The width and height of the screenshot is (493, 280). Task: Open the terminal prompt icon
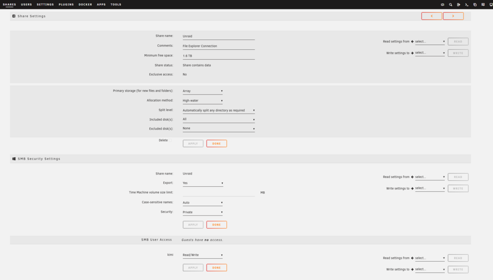coord(466,5)
